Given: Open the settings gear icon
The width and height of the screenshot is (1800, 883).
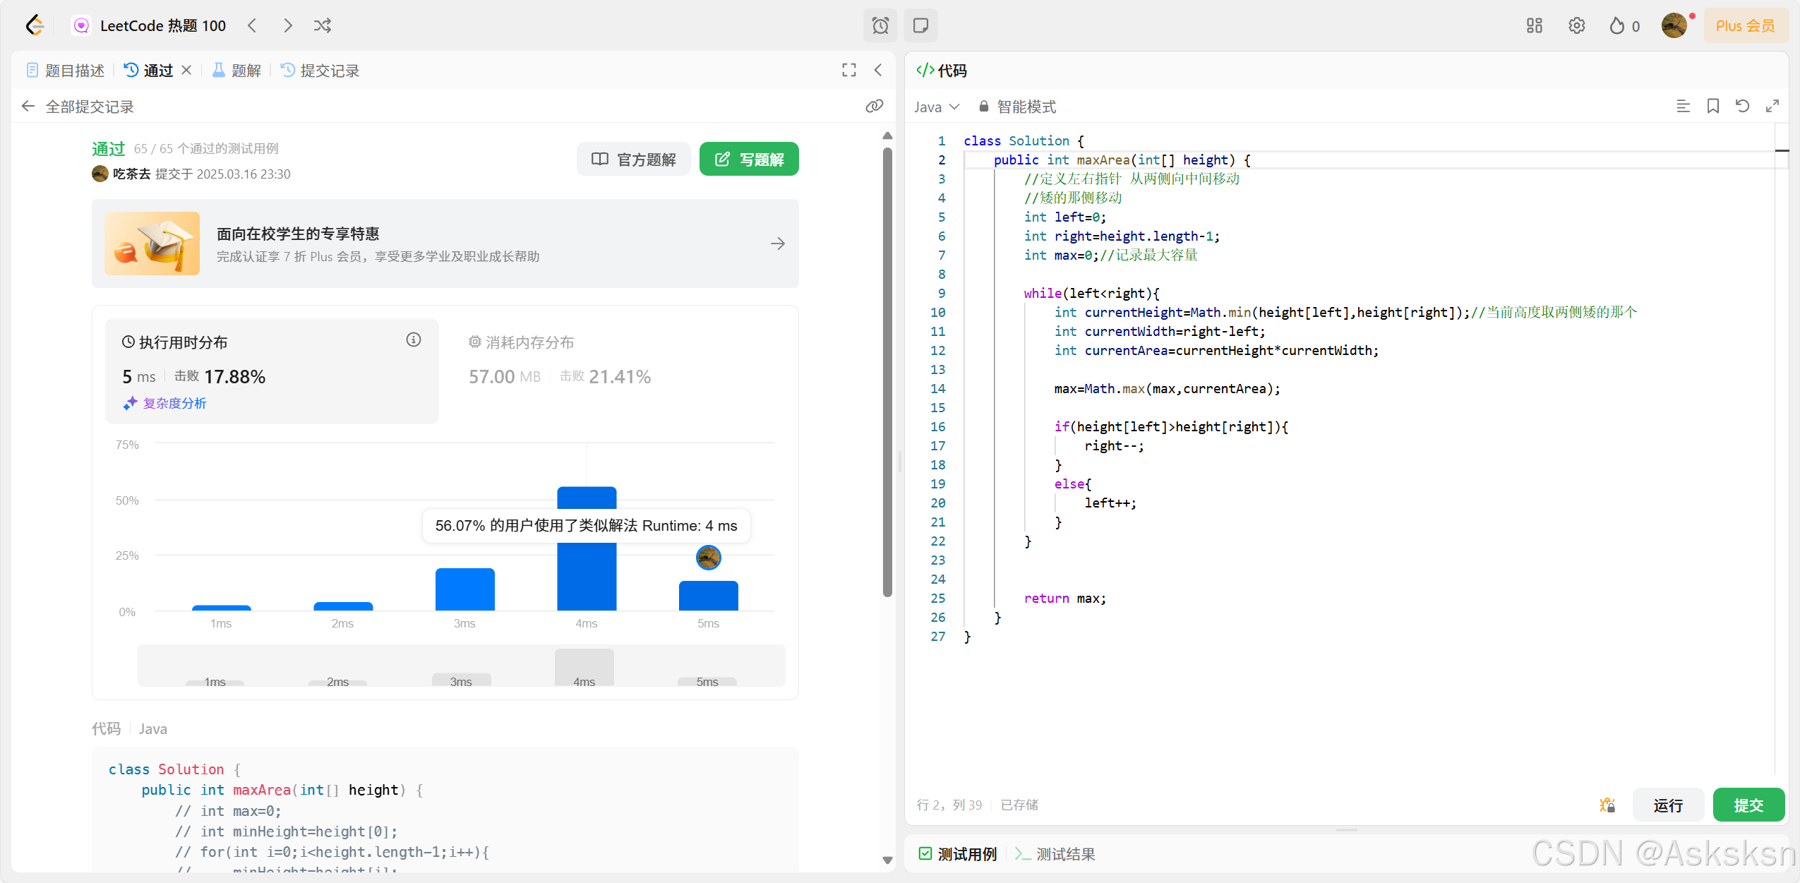Looking at the screenshot, I should tap(1576, 26).
